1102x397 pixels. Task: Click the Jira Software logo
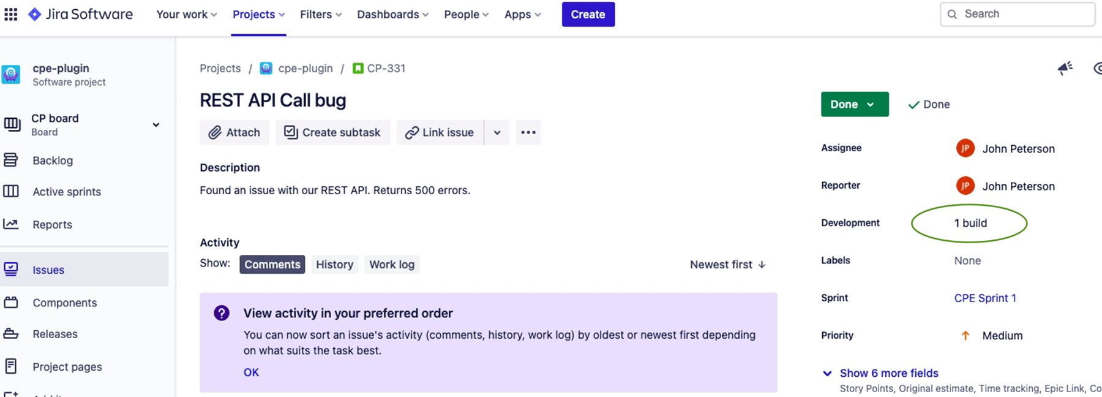(80, 14)
